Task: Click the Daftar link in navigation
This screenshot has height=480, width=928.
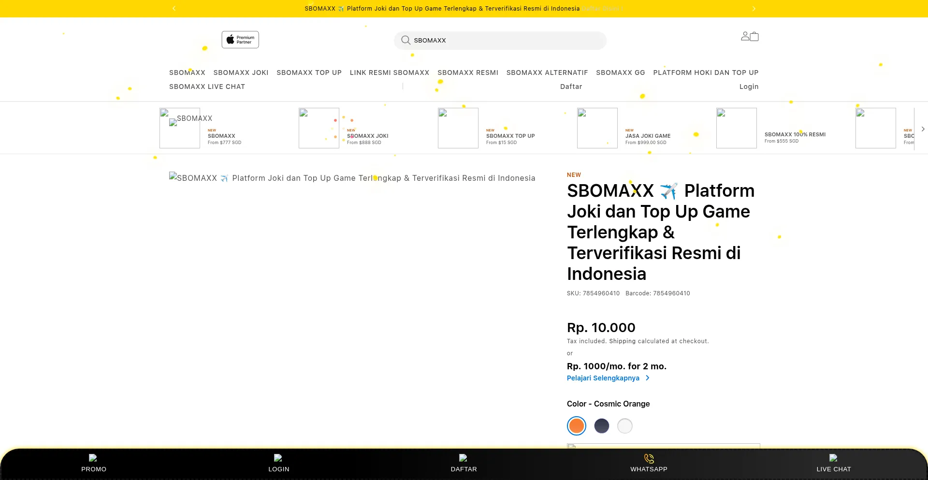Action: tap(571, 87)
